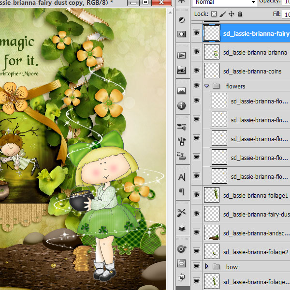Open the Tool Presets wrench icon

182,213
